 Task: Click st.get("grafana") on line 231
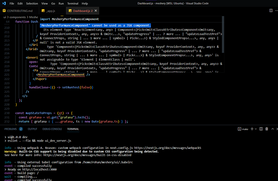click(62, 117)
